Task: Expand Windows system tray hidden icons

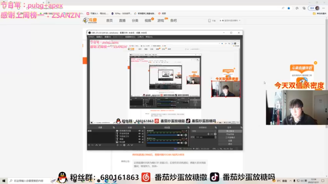Action: (x=290, y=181)
